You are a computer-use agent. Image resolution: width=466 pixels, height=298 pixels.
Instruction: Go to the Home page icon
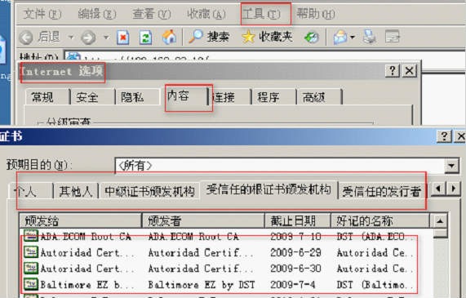tap(169, 38)
